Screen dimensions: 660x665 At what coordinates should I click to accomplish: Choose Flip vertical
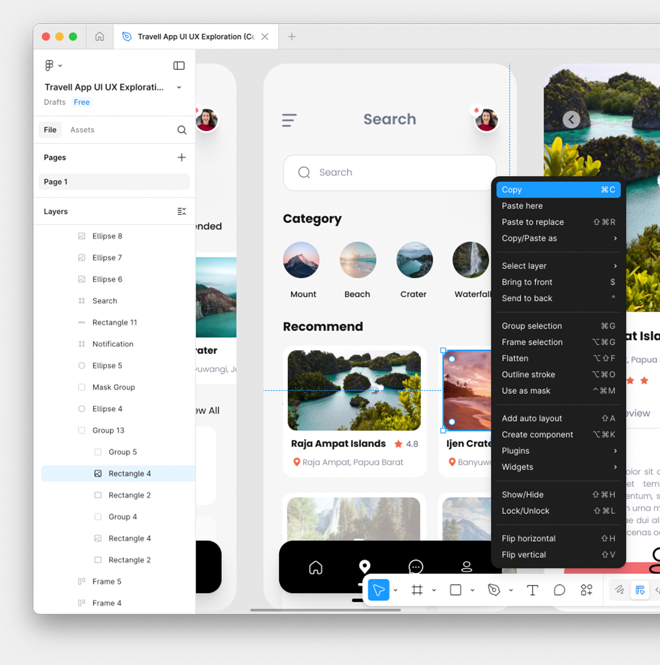click(558, 555)
